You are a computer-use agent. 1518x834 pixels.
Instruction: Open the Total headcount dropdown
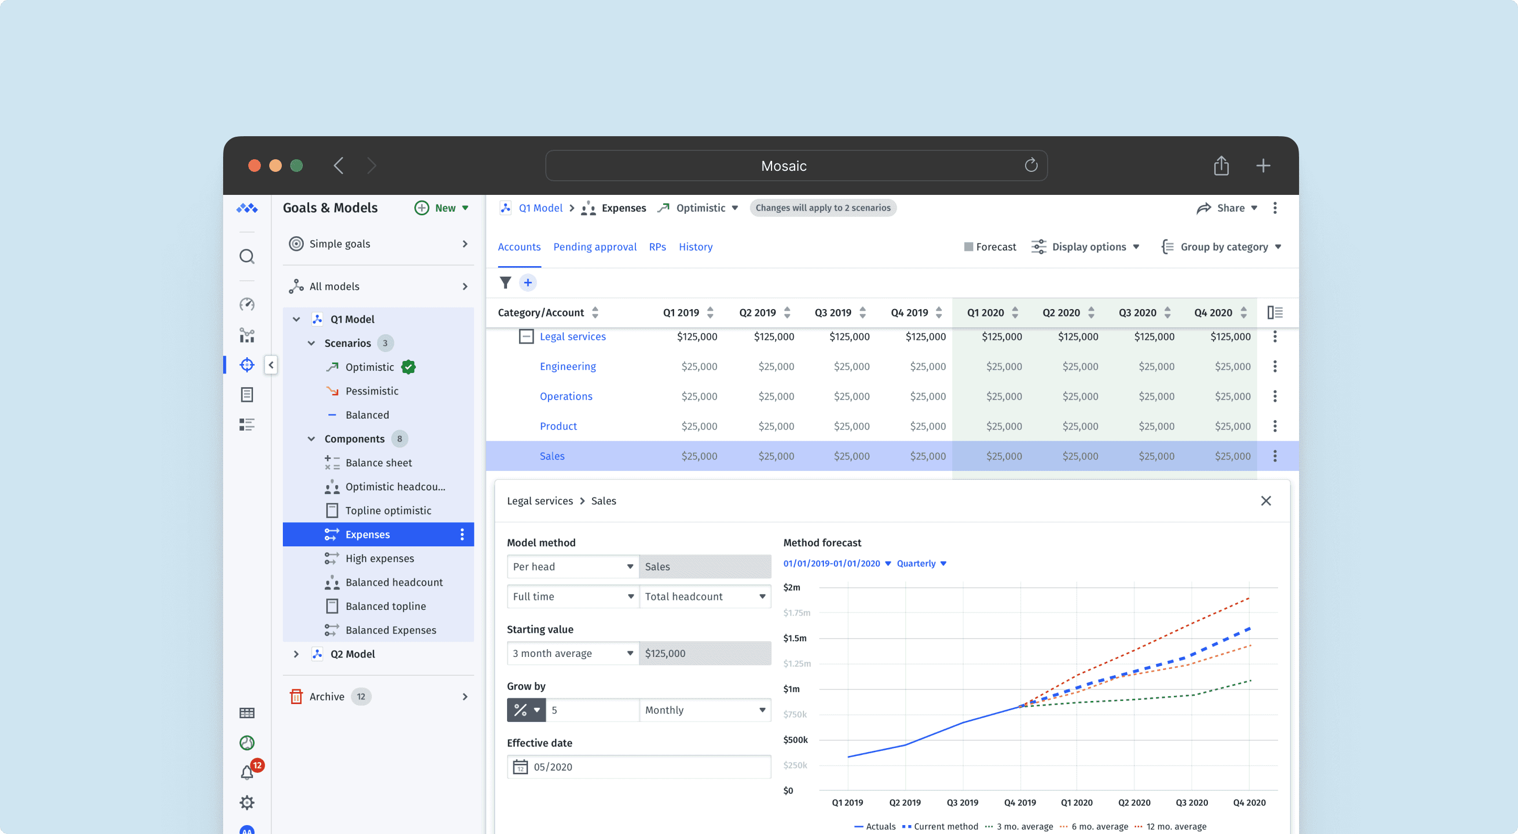705,597
